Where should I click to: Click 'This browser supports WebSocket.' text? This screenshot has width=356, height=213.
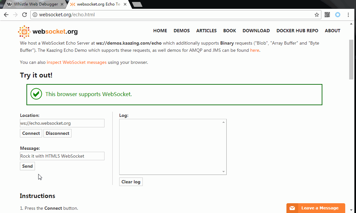click(89, 94)
